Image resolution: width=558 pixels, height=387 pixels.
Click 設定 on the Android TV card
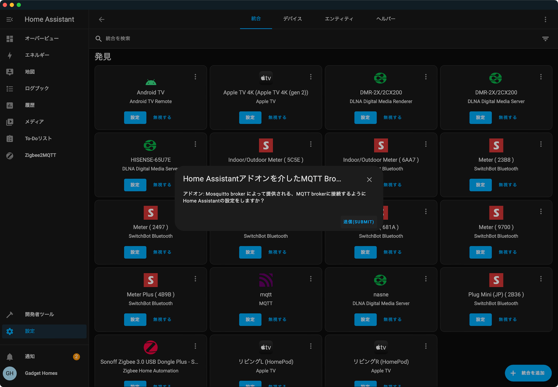click(x=135, y=118)
